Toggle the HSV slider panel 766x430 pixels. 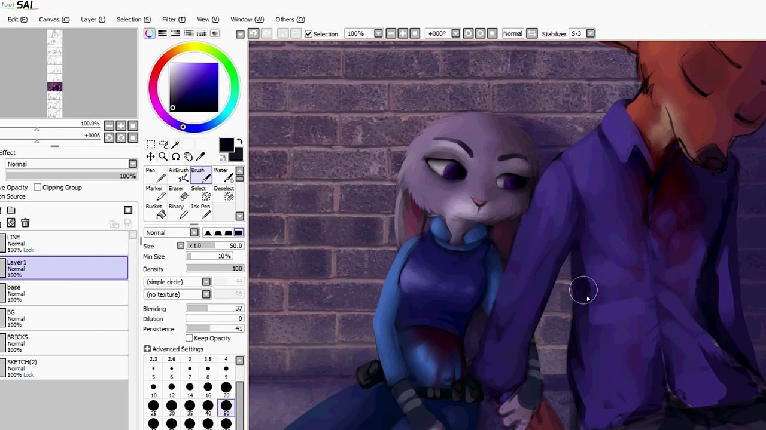[175, 33]
